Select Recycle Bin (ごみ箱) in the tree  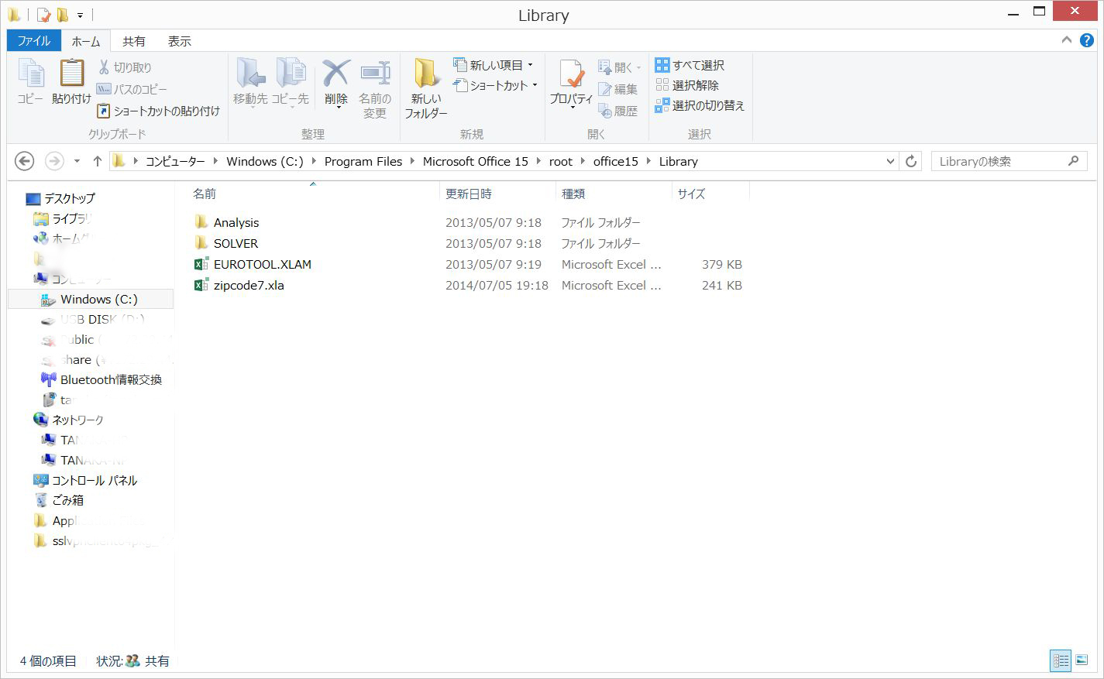[59, 500]
